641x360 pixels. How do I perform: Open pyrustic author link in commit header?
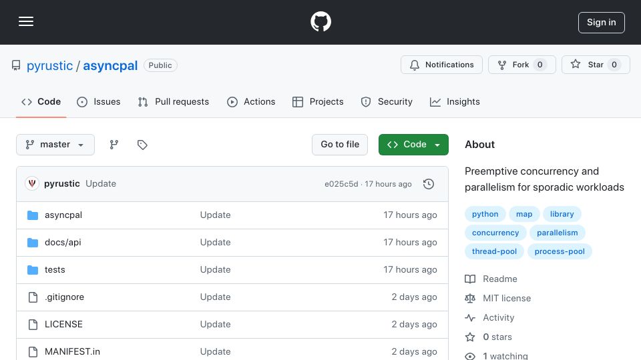[61, 184]
